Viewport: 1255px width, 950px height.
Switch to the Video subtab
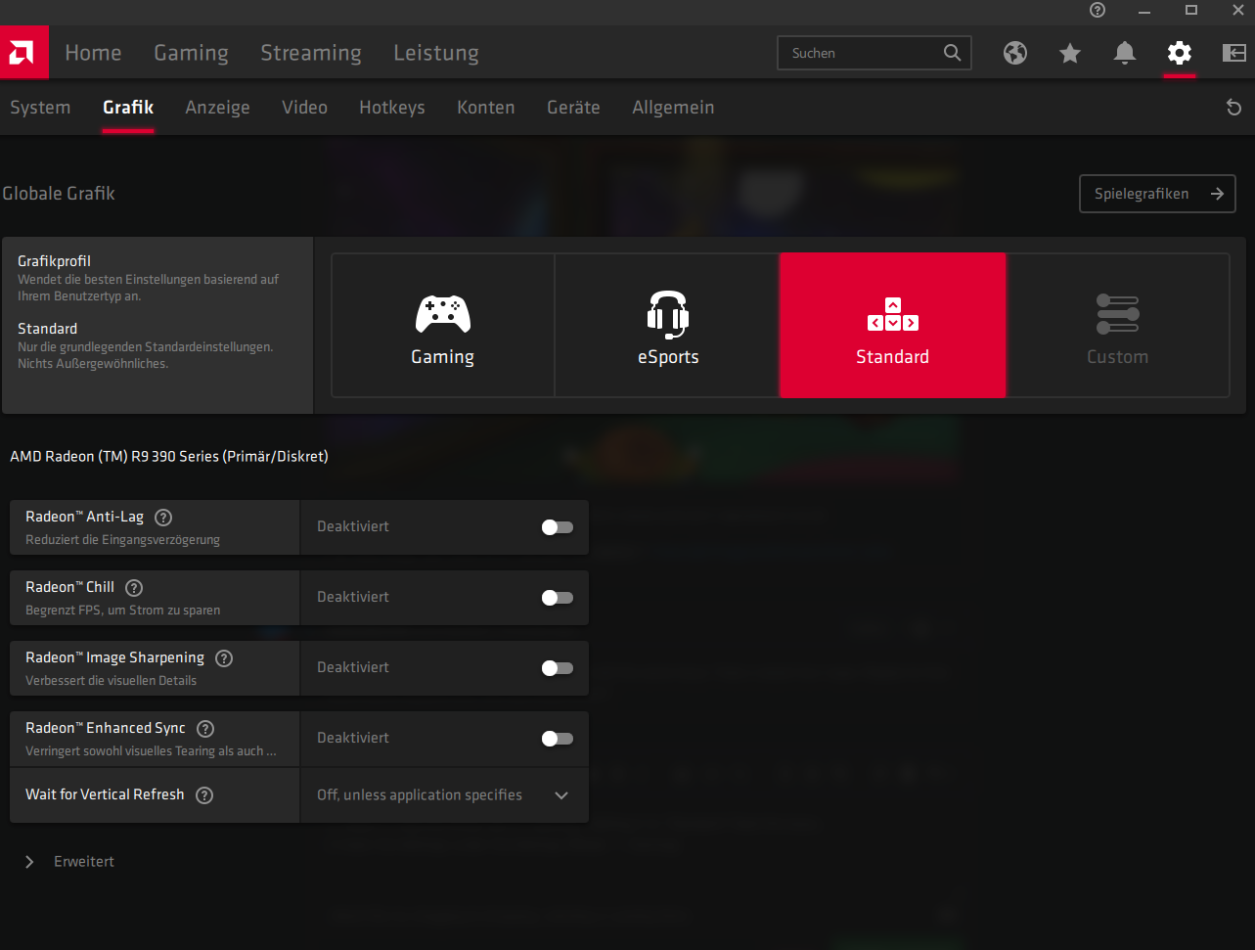[304, 108]
